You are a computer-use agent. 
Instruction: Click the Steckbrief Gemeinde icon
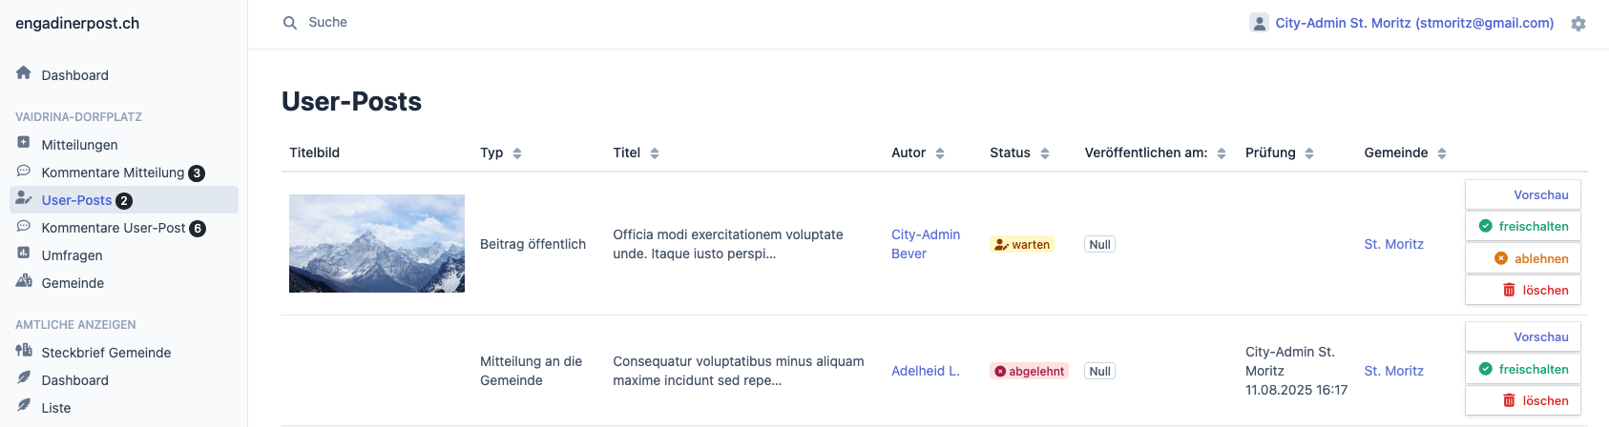(24, 351)
